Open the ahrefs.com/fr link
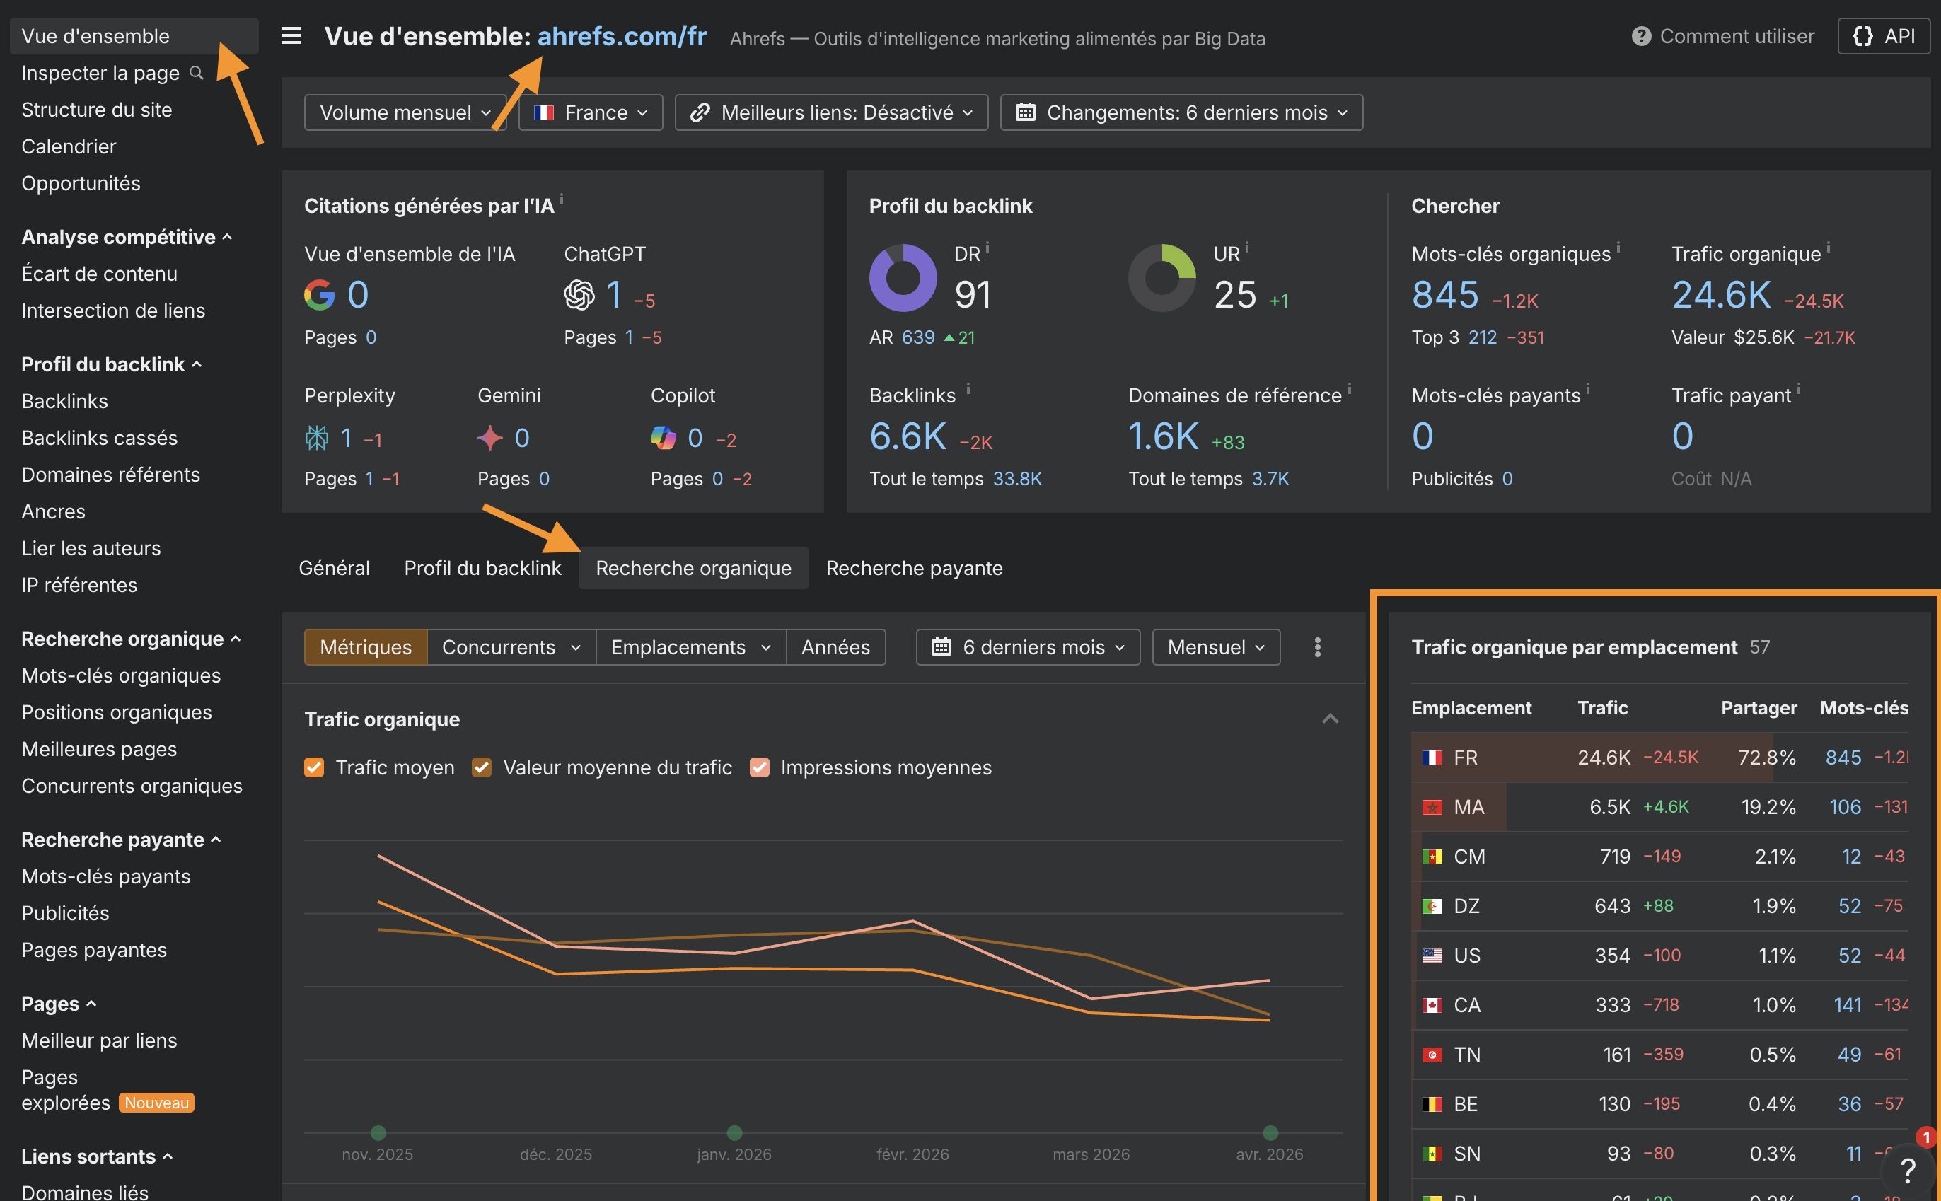Screen dimensions: 1941x1201 pos(622,36)
